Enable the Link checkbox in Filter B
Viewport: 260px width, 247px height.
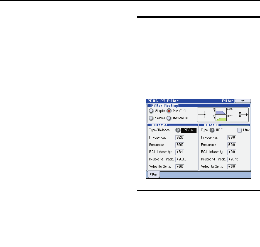[x=239, y=130]
